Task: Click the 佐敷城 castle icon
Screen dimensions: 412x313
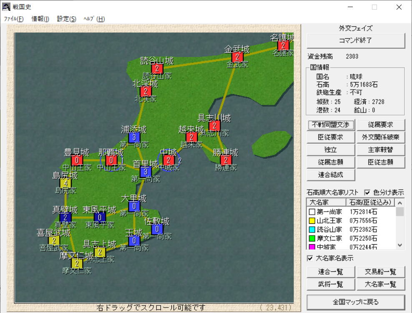Action: point(157,229)
